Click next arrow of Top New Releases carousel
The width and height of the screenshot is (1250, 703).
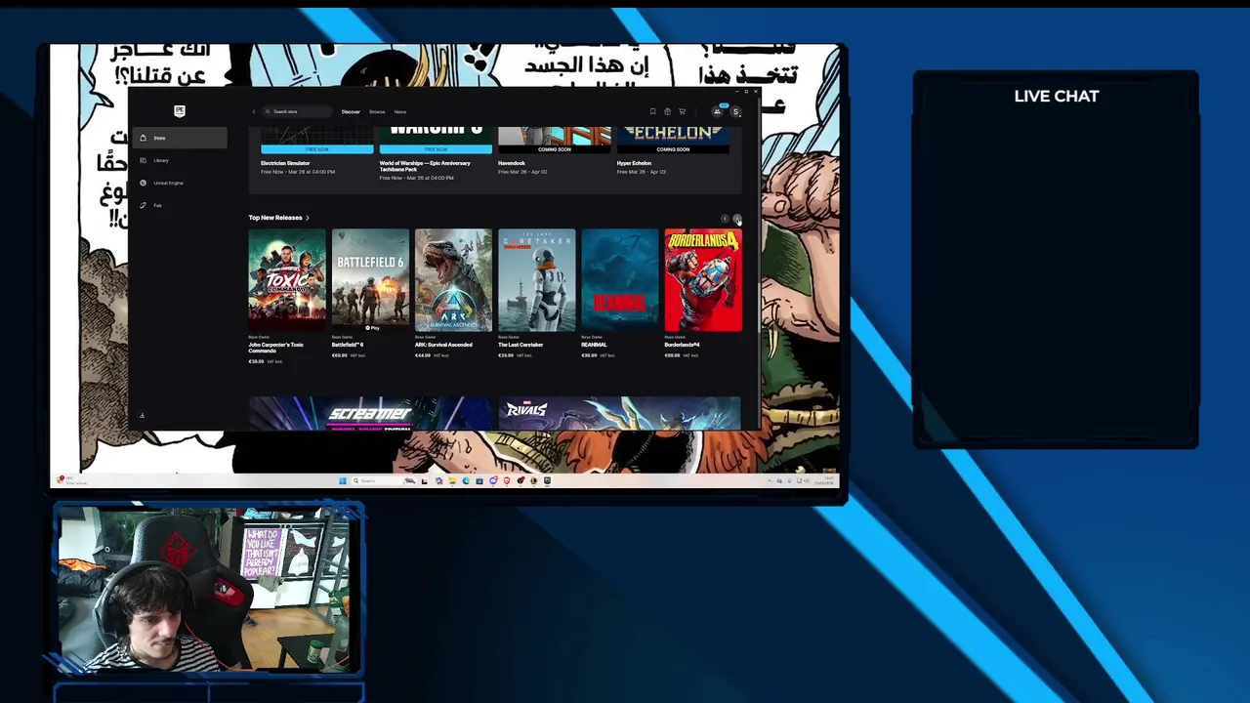point(737,219)
